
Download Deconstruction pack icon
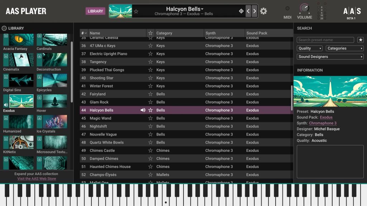(x=39, y=56)
